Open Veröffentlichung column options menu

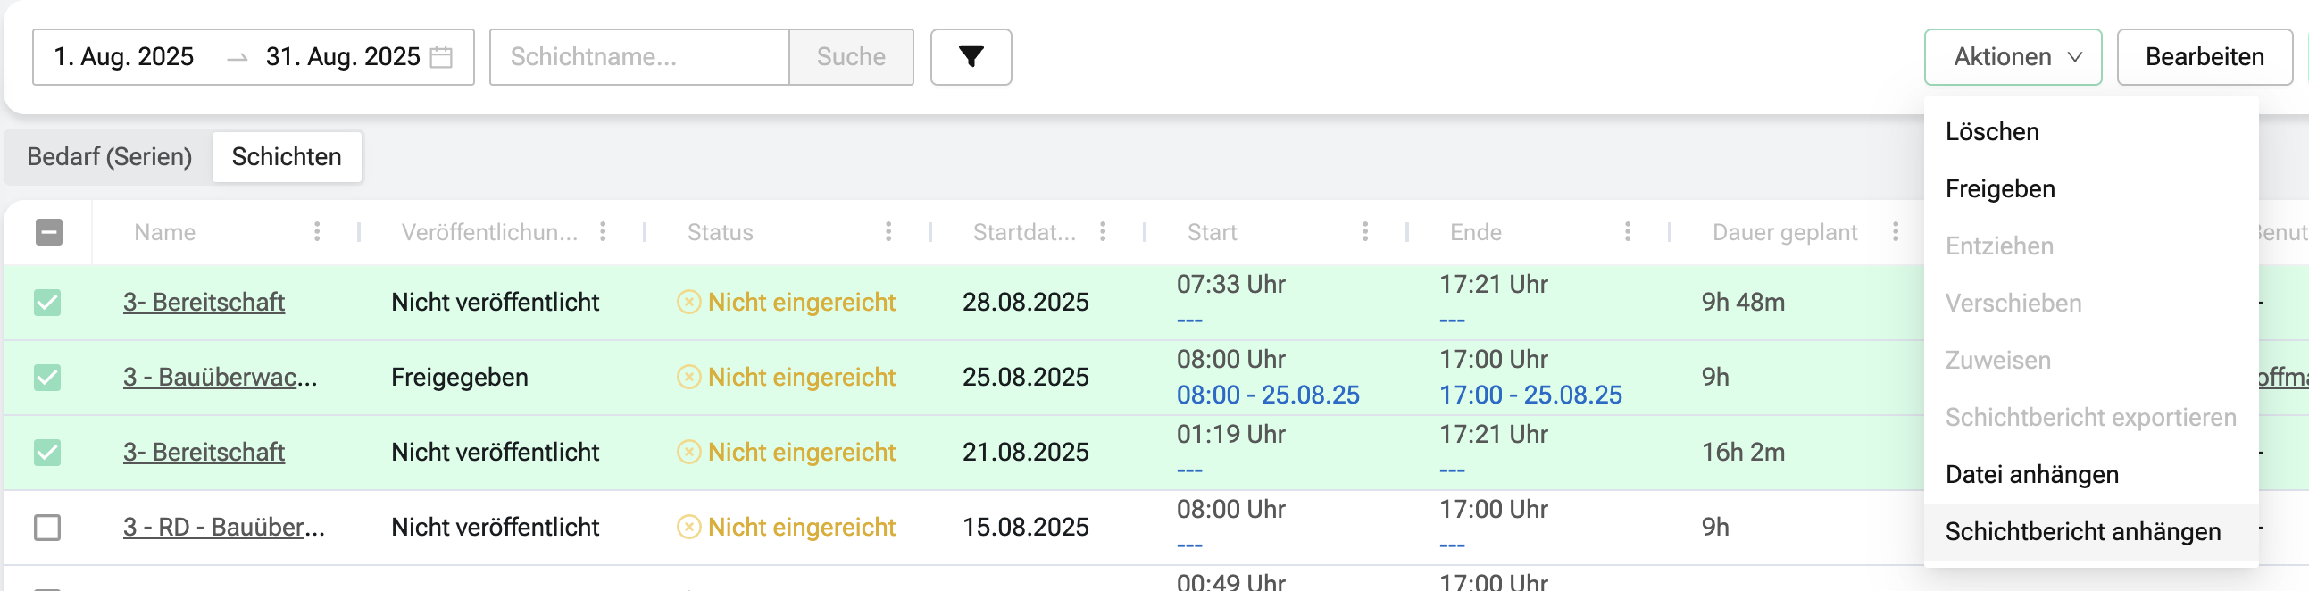coord(604,232)
